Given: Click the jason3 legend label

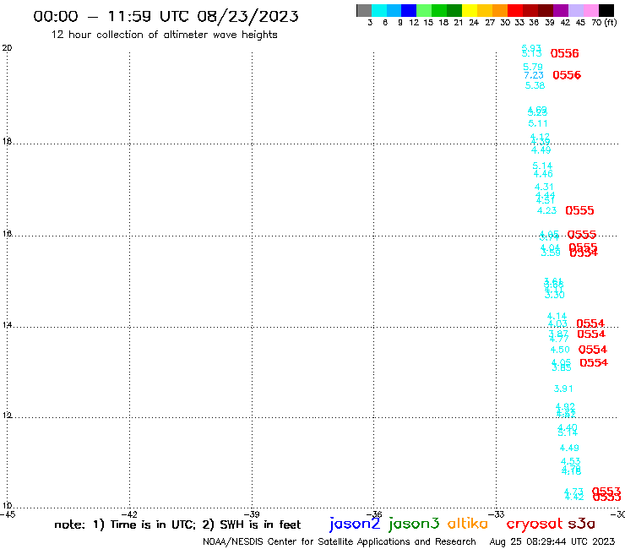Looking at the screenshot, I should [x=414, y=524].
